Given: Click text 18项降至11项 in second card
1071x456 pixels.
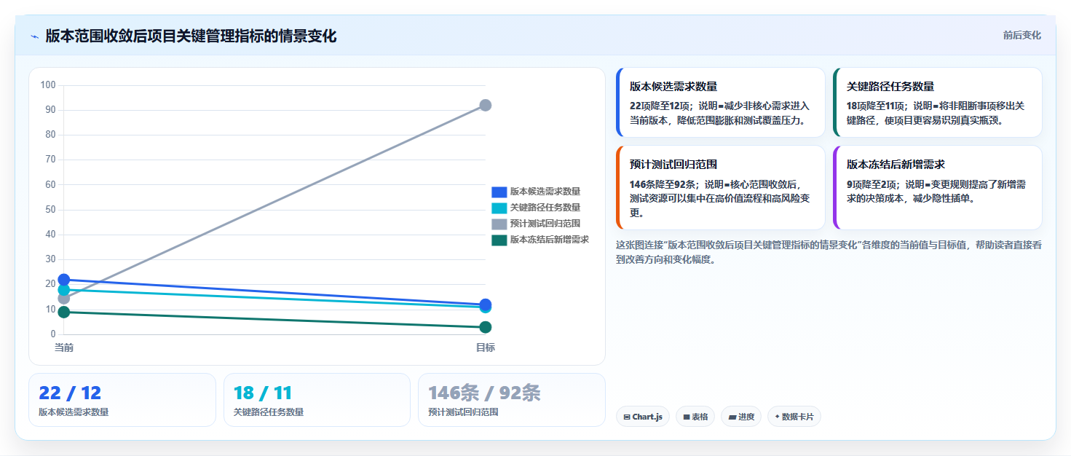Looking at the screenshot, I should click(x=877, y=106).
